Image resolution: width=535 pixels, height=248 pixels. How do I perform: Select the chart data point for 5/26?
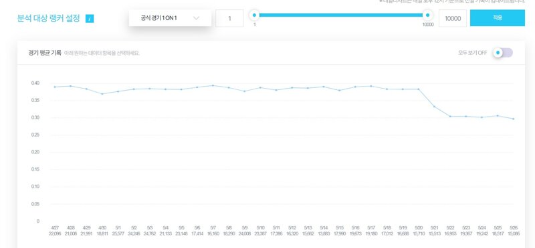click(513, 119)
